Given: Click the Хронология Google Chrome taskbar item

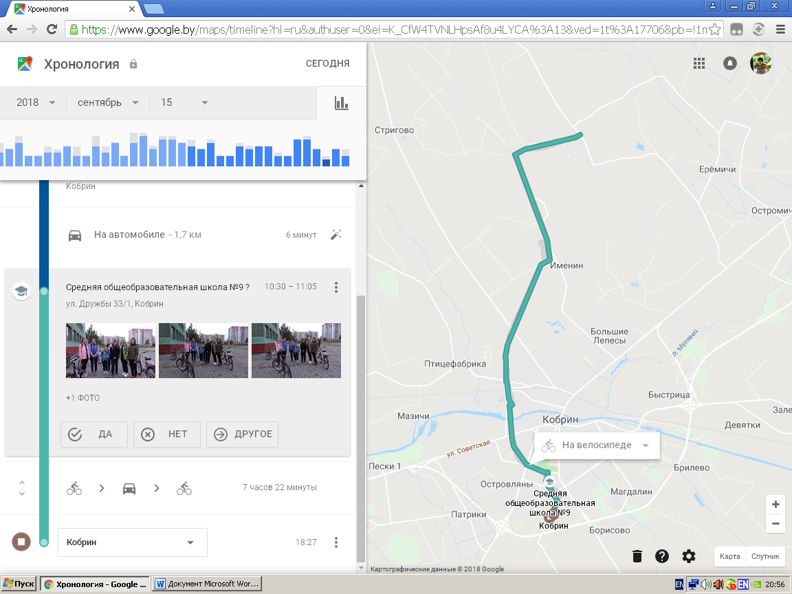Looking at the screenshot, I should point(94,584).
